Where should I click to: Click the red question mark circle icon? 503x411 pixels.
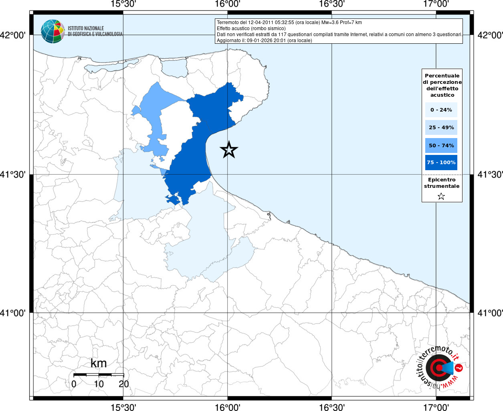(459, 368)
